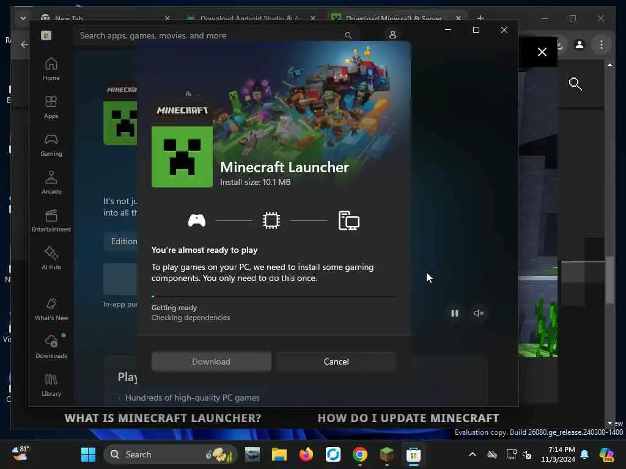Open the Arcade section
Viewport: 626px width, 469px height.
pos(51,183)
